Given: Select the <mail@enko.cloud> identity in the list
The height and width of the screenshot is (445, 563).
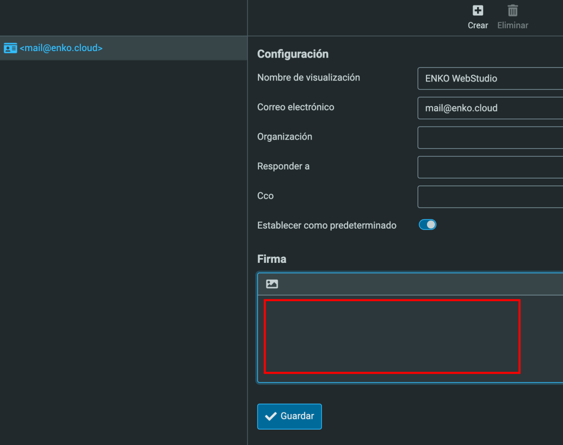Looking at the screenshot, I should (61, 48).
